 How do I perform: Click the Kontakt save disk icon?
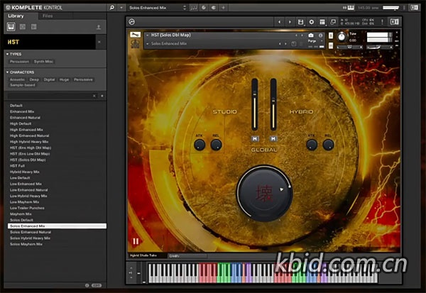click(x=301, y=22)
